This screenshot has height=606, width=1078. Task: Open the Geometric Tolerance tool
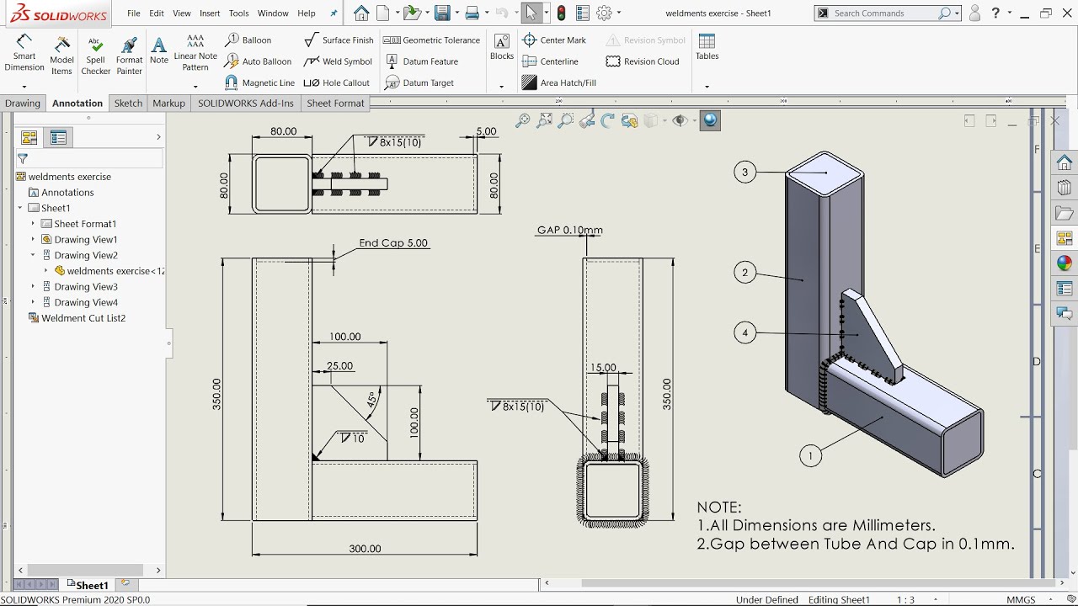click(432, 40)
